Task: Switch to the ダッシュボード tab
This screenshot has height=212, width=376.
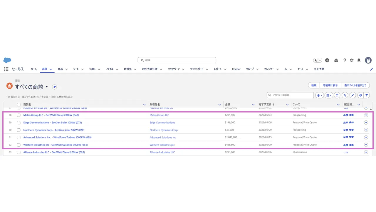Action: [197, 69]
